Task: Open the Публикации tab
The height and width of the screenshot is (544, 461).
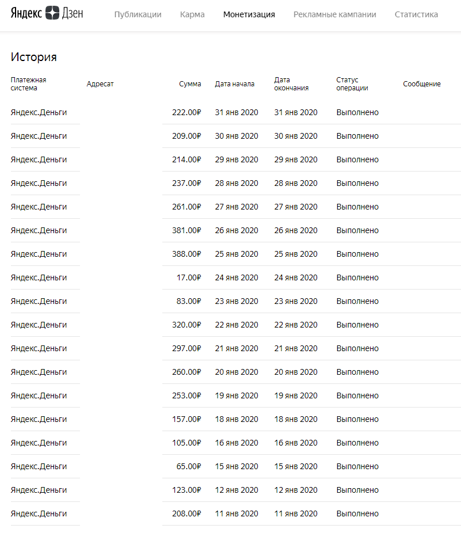Action: (138, 14)
